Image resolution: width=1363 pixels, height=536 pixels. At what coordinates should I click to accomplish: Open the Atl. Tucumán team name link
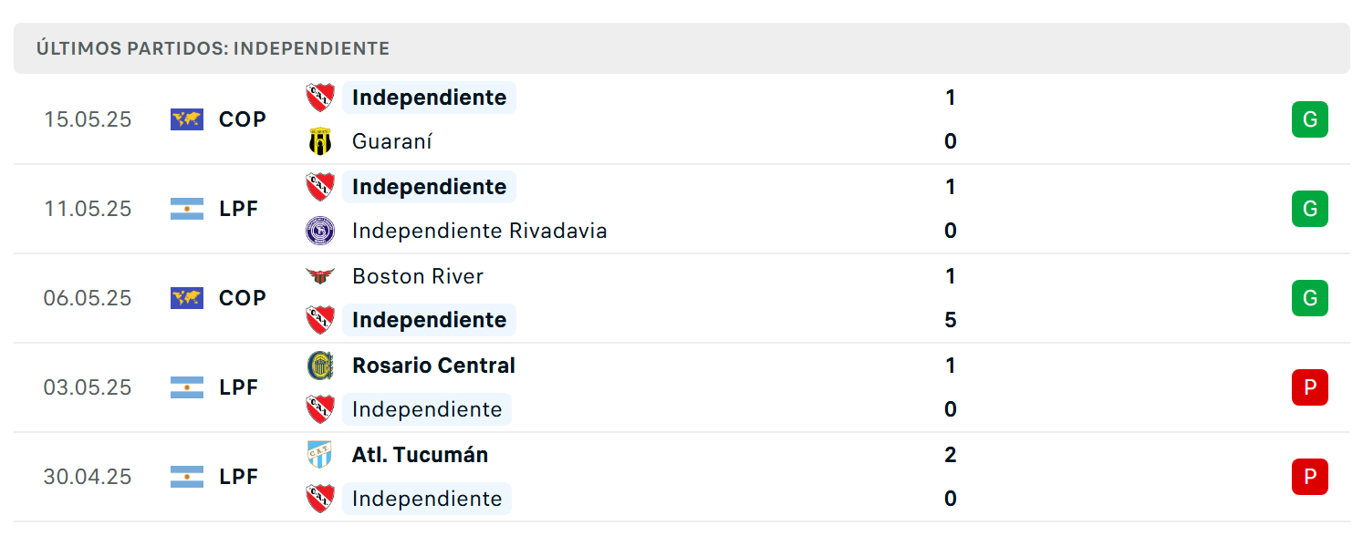420,455
